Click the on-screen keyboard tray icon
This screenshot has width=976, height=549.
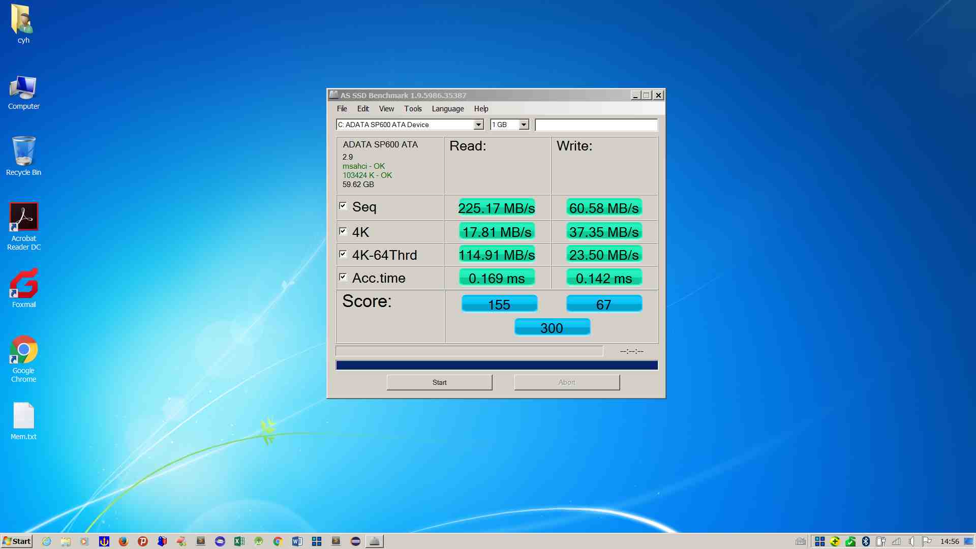point(801,541)
